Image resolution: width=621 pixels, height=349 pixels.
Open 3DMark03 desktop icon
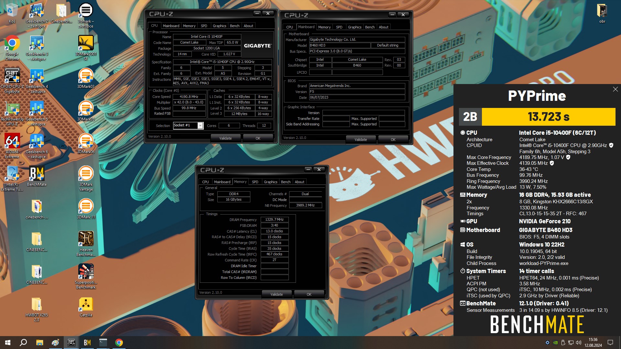coord(86,79)
